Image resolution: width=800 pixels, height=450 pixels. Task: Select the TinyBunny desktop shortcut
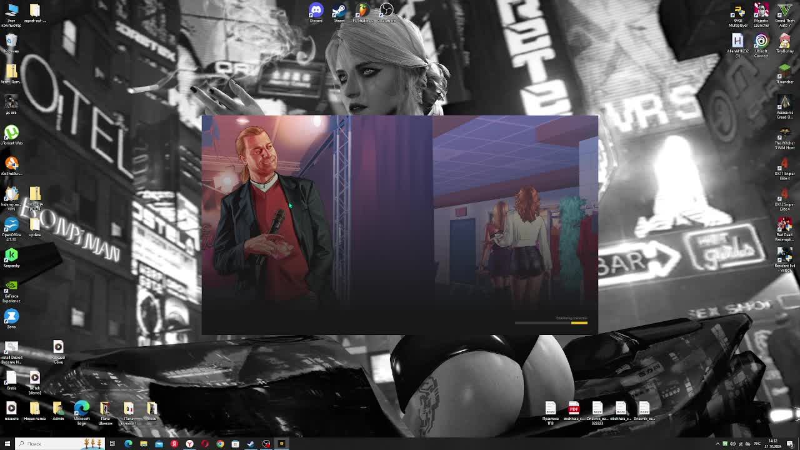click(785, 44)
